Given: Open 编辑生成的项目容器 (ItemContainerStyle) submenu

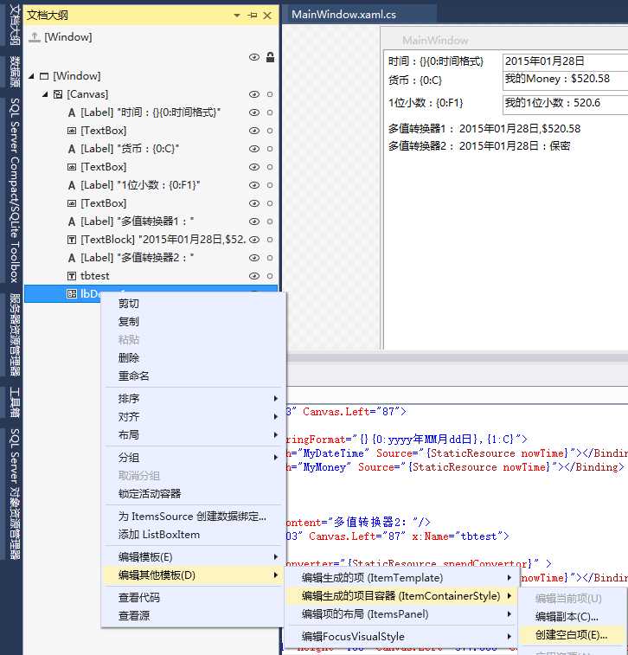Looking at the screenshot, I should click(x=401, y=596).
